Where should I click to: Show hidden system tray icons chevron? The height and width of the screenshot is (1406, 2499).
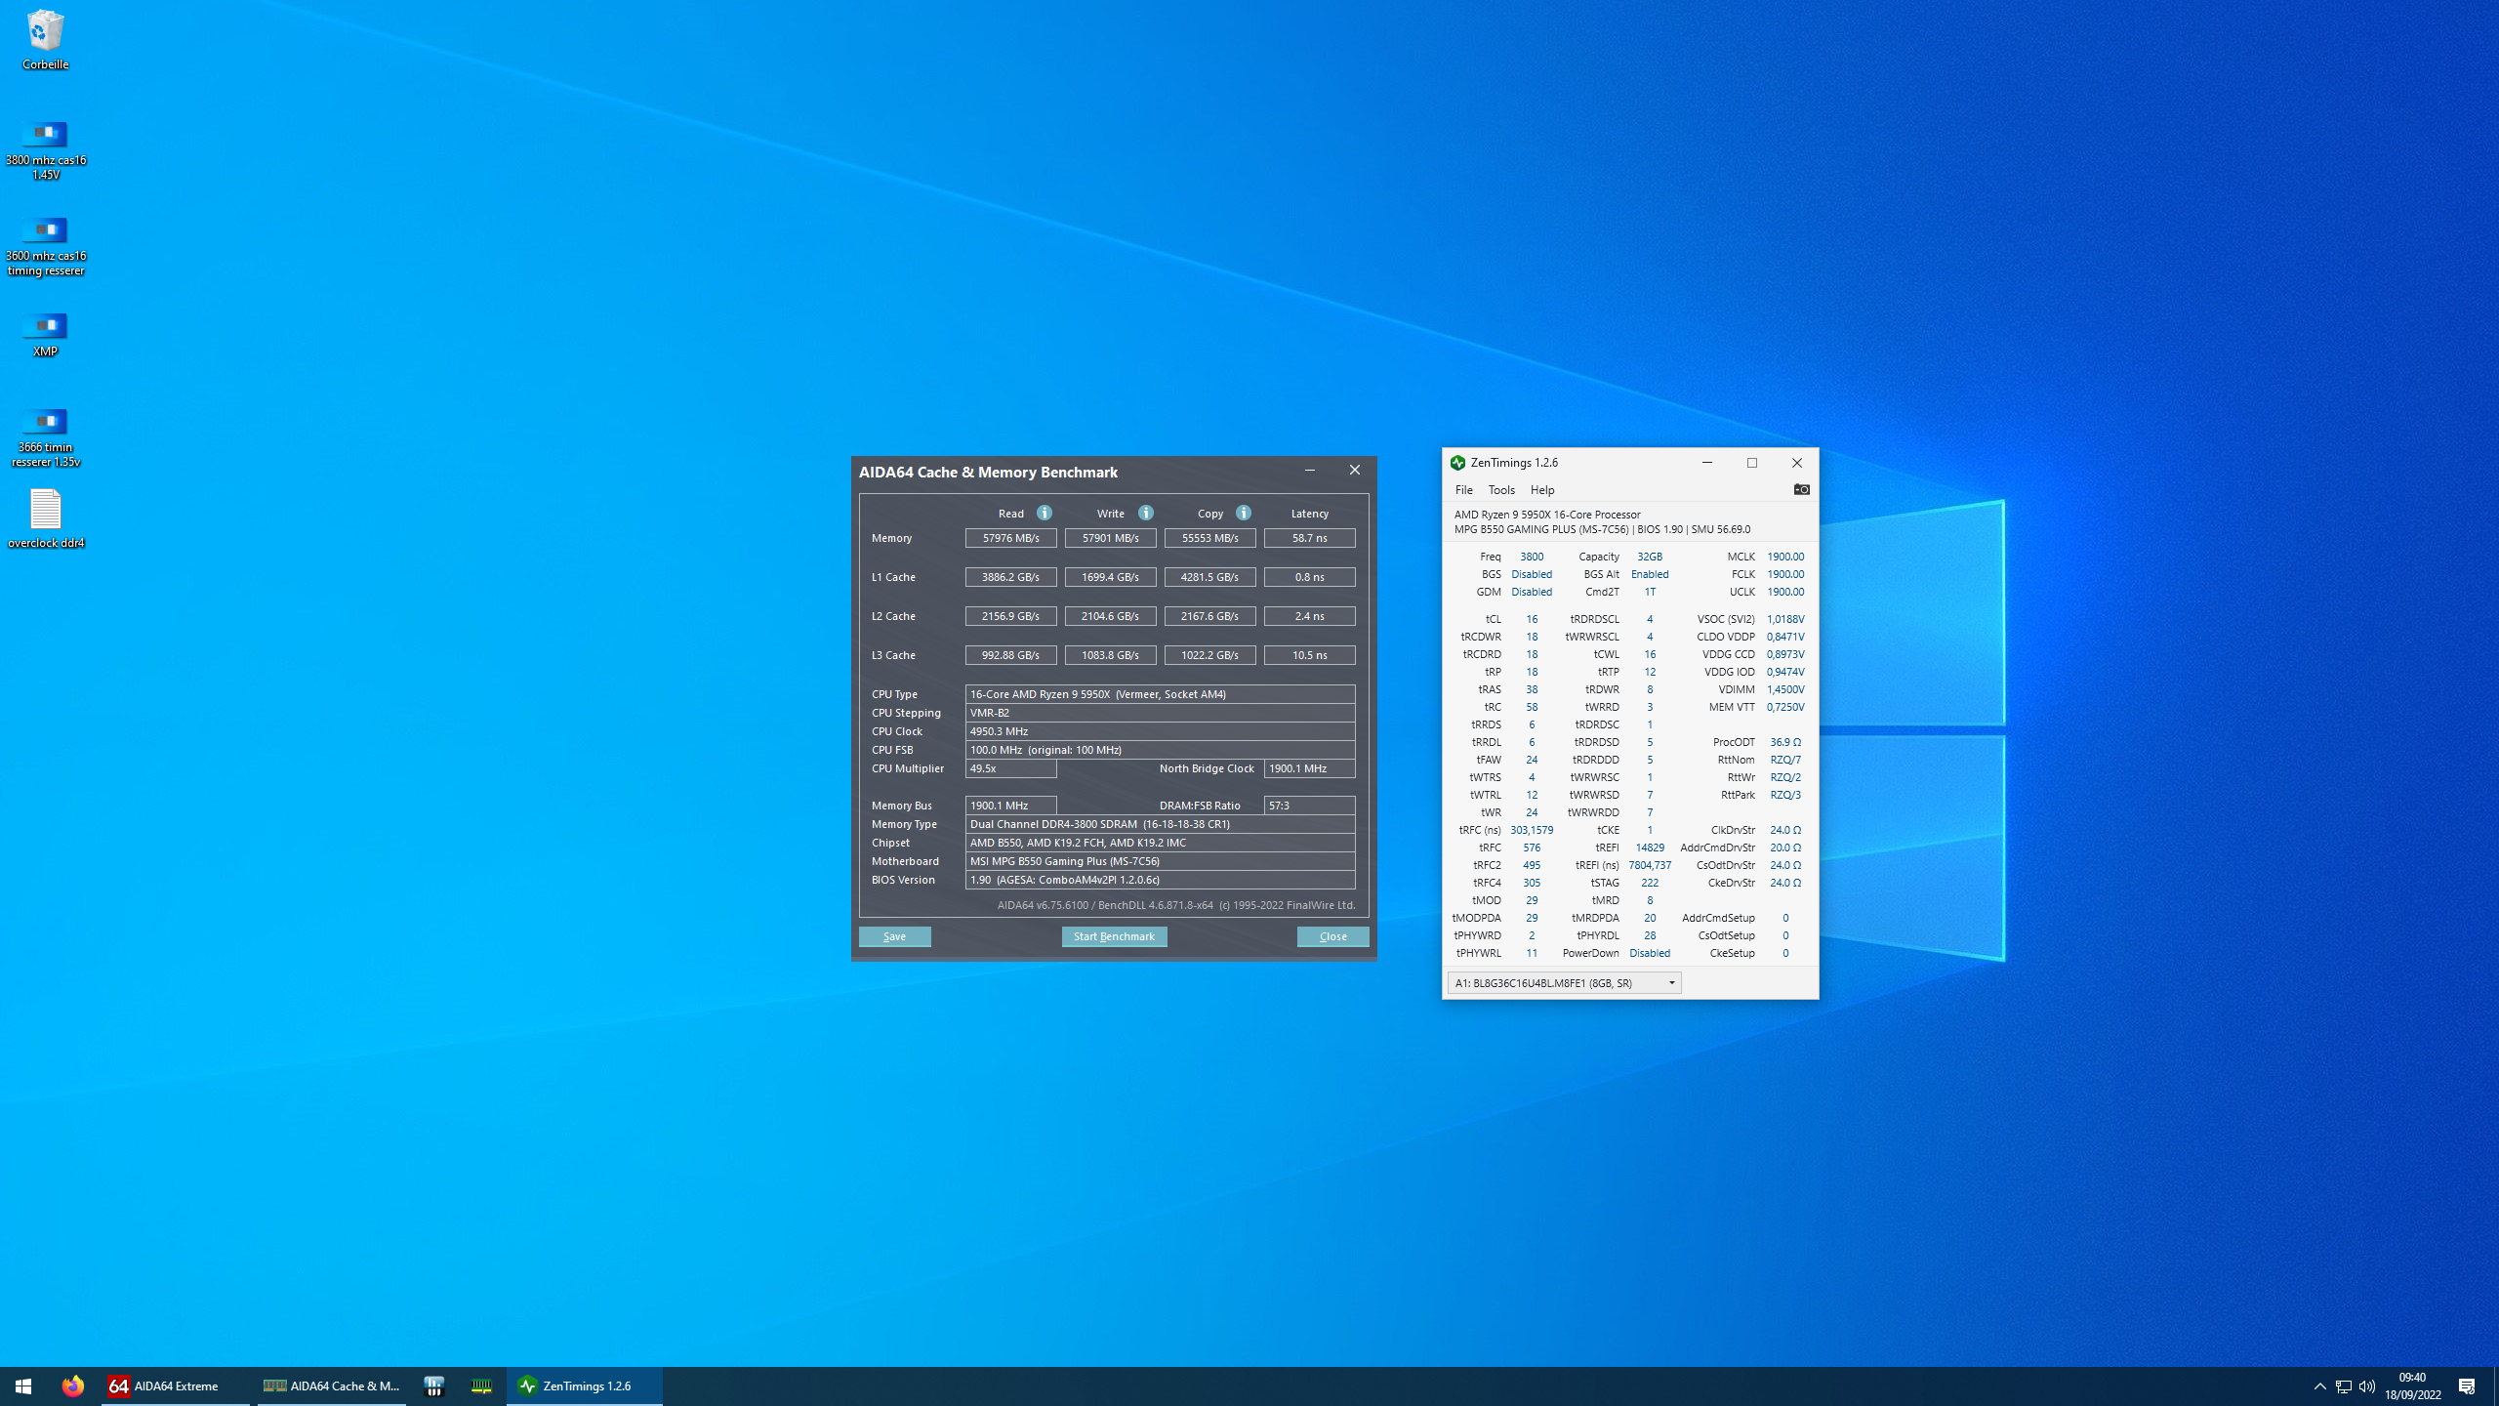2319,1385
